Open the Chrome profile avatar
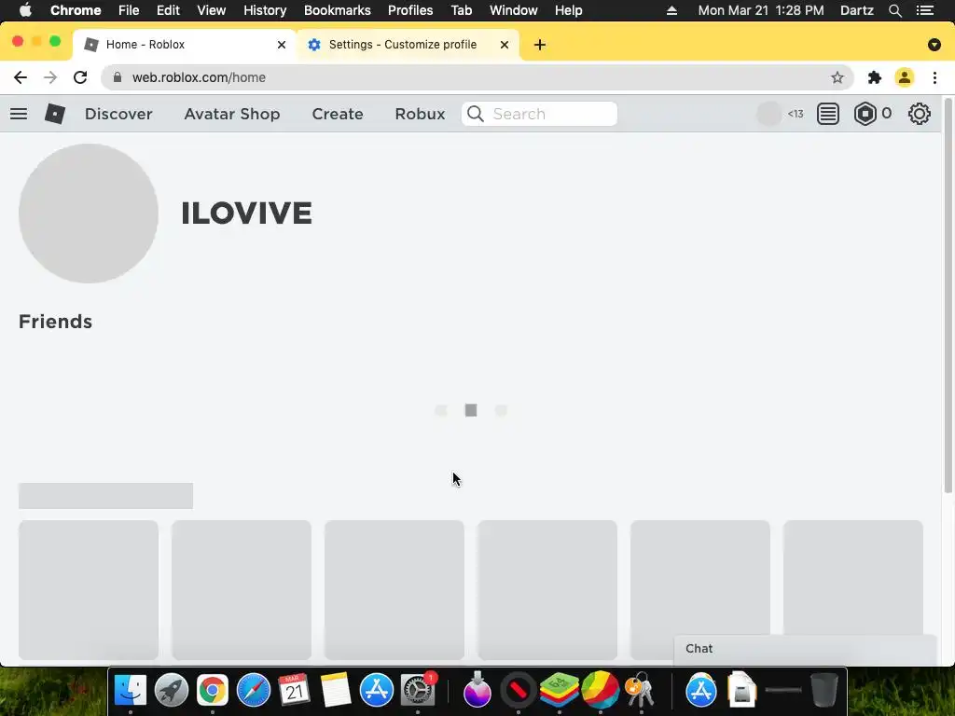This screenshot has height=716, width=955. 905,77
